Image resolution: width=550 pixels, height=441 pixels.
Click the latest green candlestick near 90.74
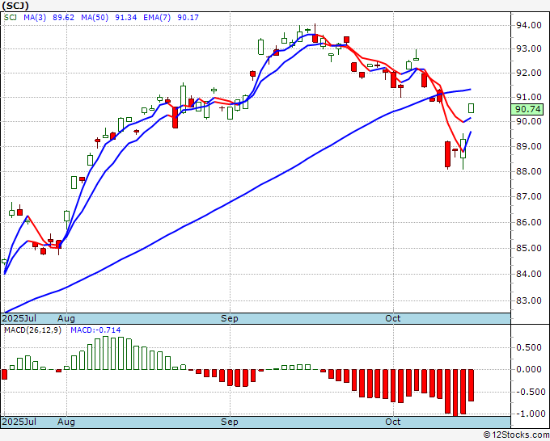(471, 108)
